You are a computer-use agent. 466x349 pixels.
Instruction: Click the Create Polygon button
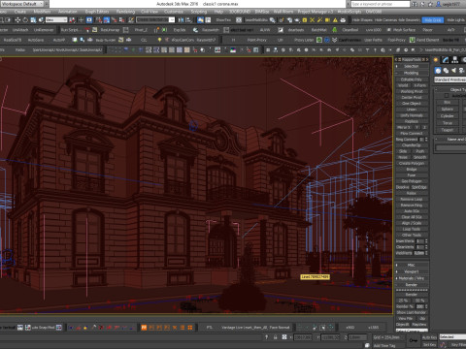pyautogui.click(x=412, y=163)
